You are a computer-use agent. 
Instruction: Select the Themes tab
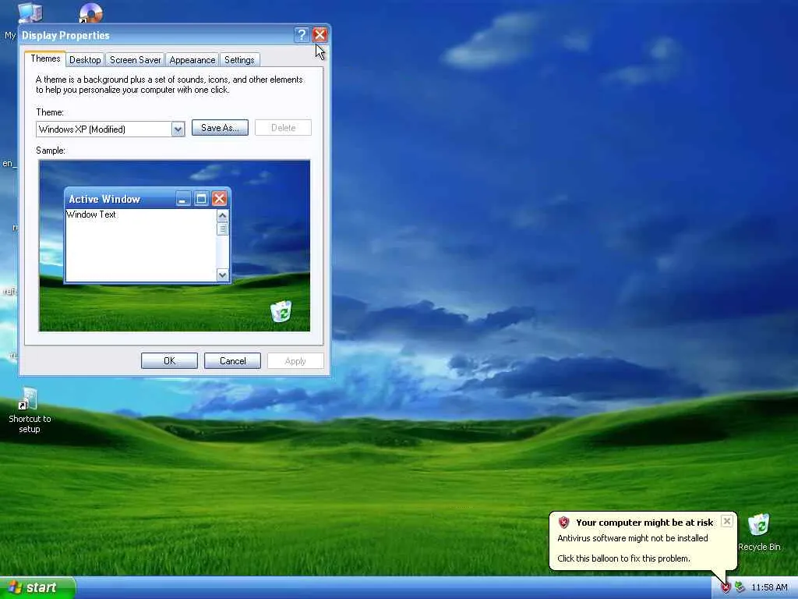click(x=45, y=58)
